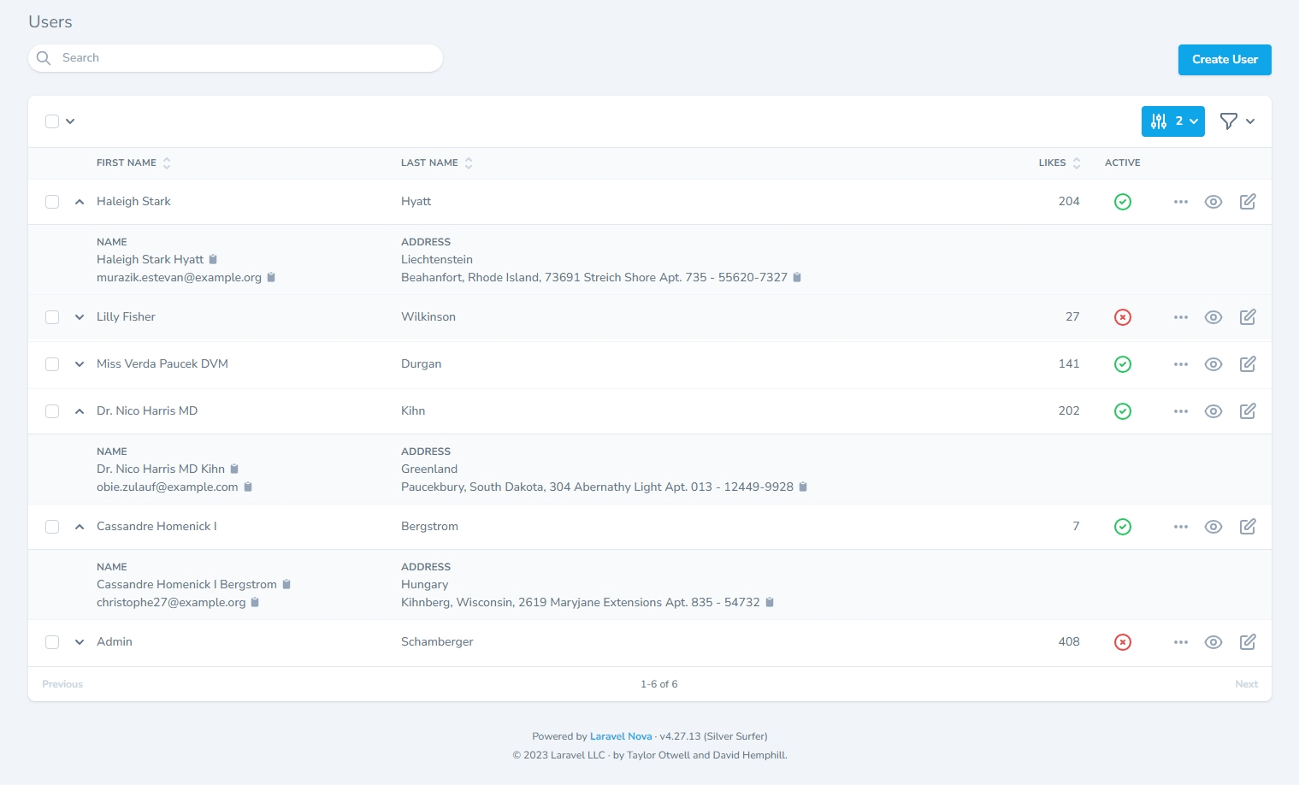
Task: Open the filter funnel icon
Action: click(x=1229, y=121)
